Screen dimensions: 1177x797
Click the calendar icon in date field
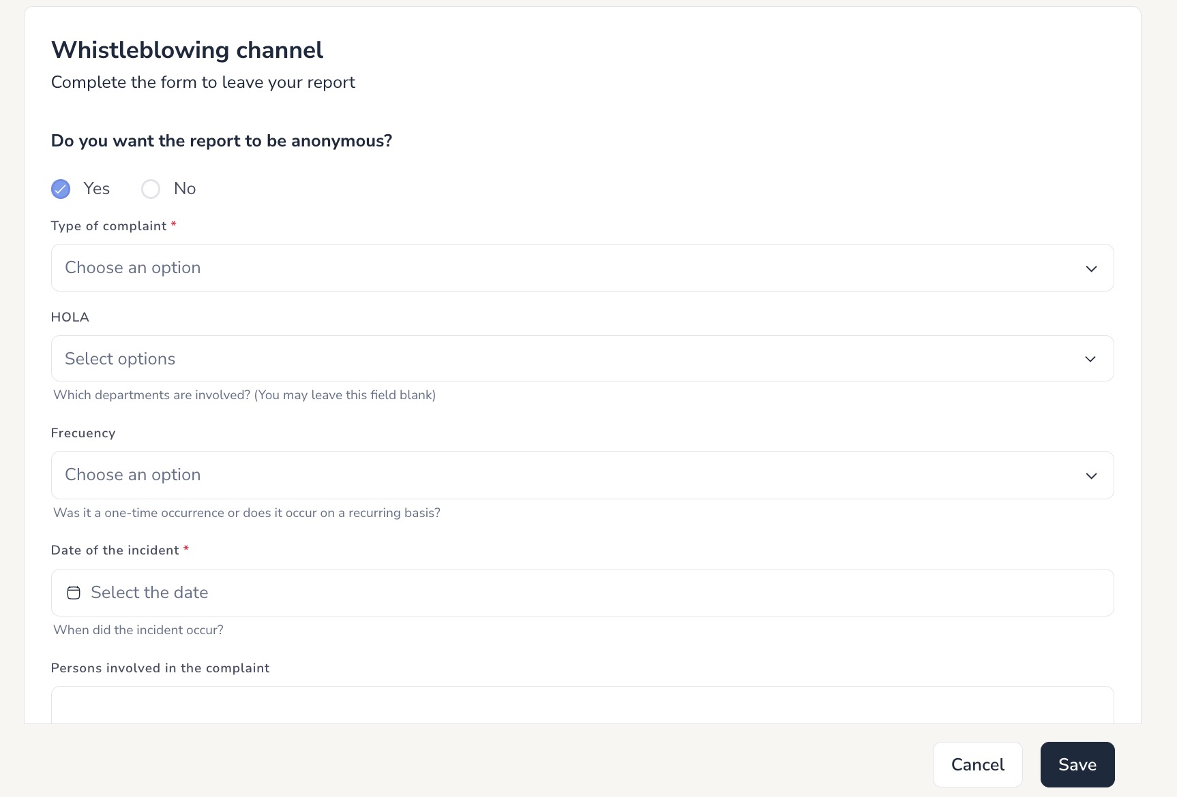pos(74,593)
